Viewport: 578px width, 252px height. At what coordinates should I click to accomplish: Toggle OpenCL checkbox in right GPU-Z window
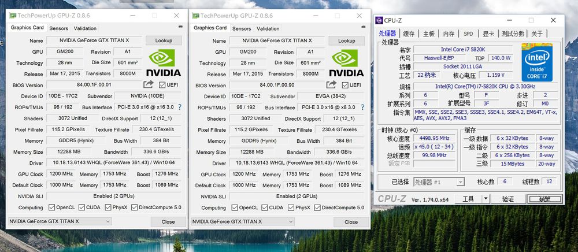[235, 208]
